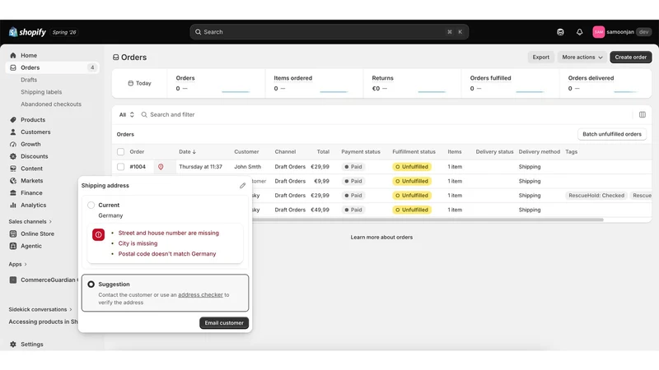This screenshot has width=659, height=370.
Task: Click the RescueHold: Checked tag
Action: tap(596, 196)
